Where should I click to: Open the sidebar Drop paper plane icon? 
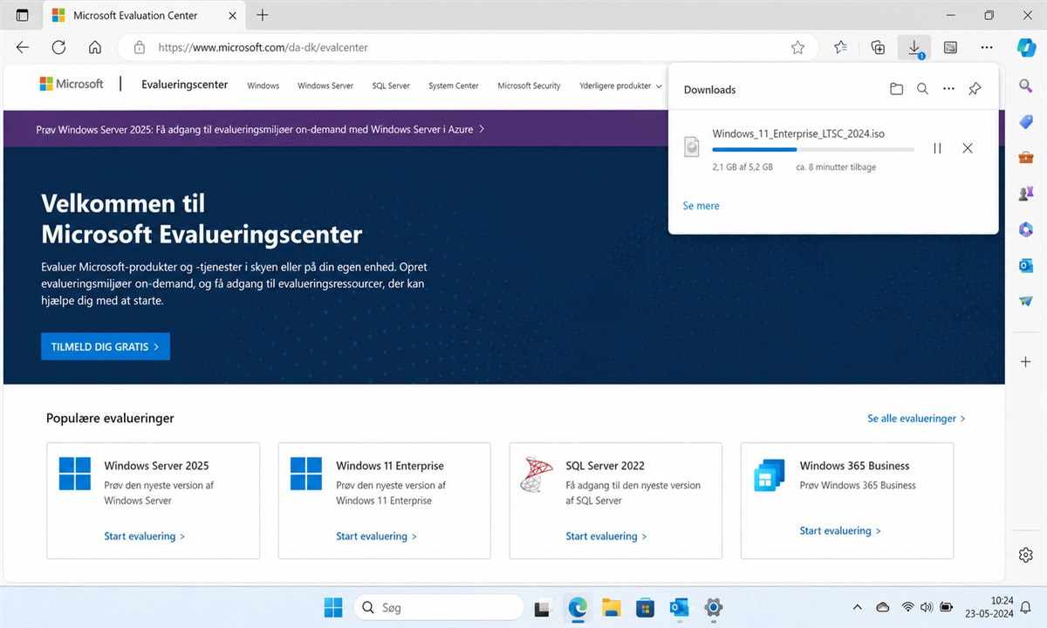coord(1026,301)
